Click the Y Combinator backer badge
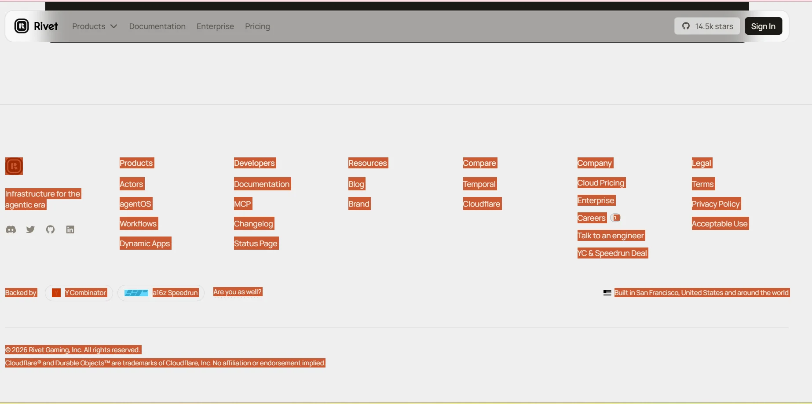The image size is (812, 404). [x=79, y=293]
